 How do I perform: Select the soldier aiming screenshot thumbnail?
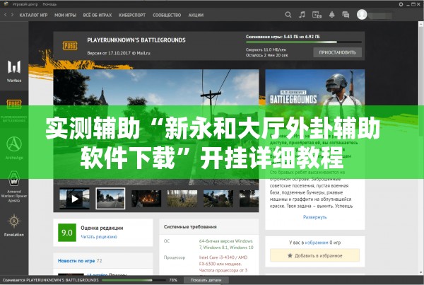218,199
